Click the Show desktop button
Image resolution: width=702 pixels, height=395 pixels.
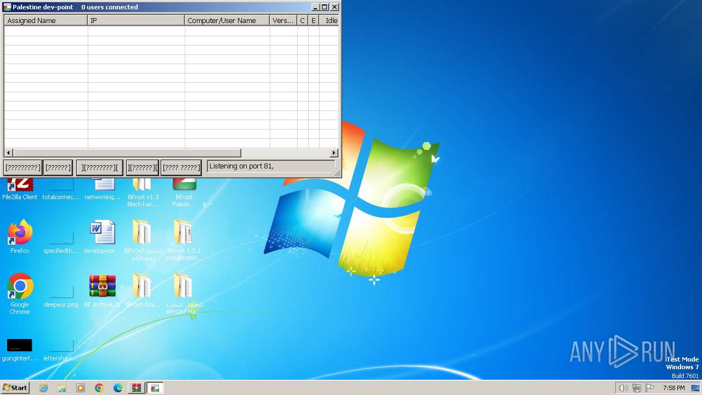click(695, 388)
